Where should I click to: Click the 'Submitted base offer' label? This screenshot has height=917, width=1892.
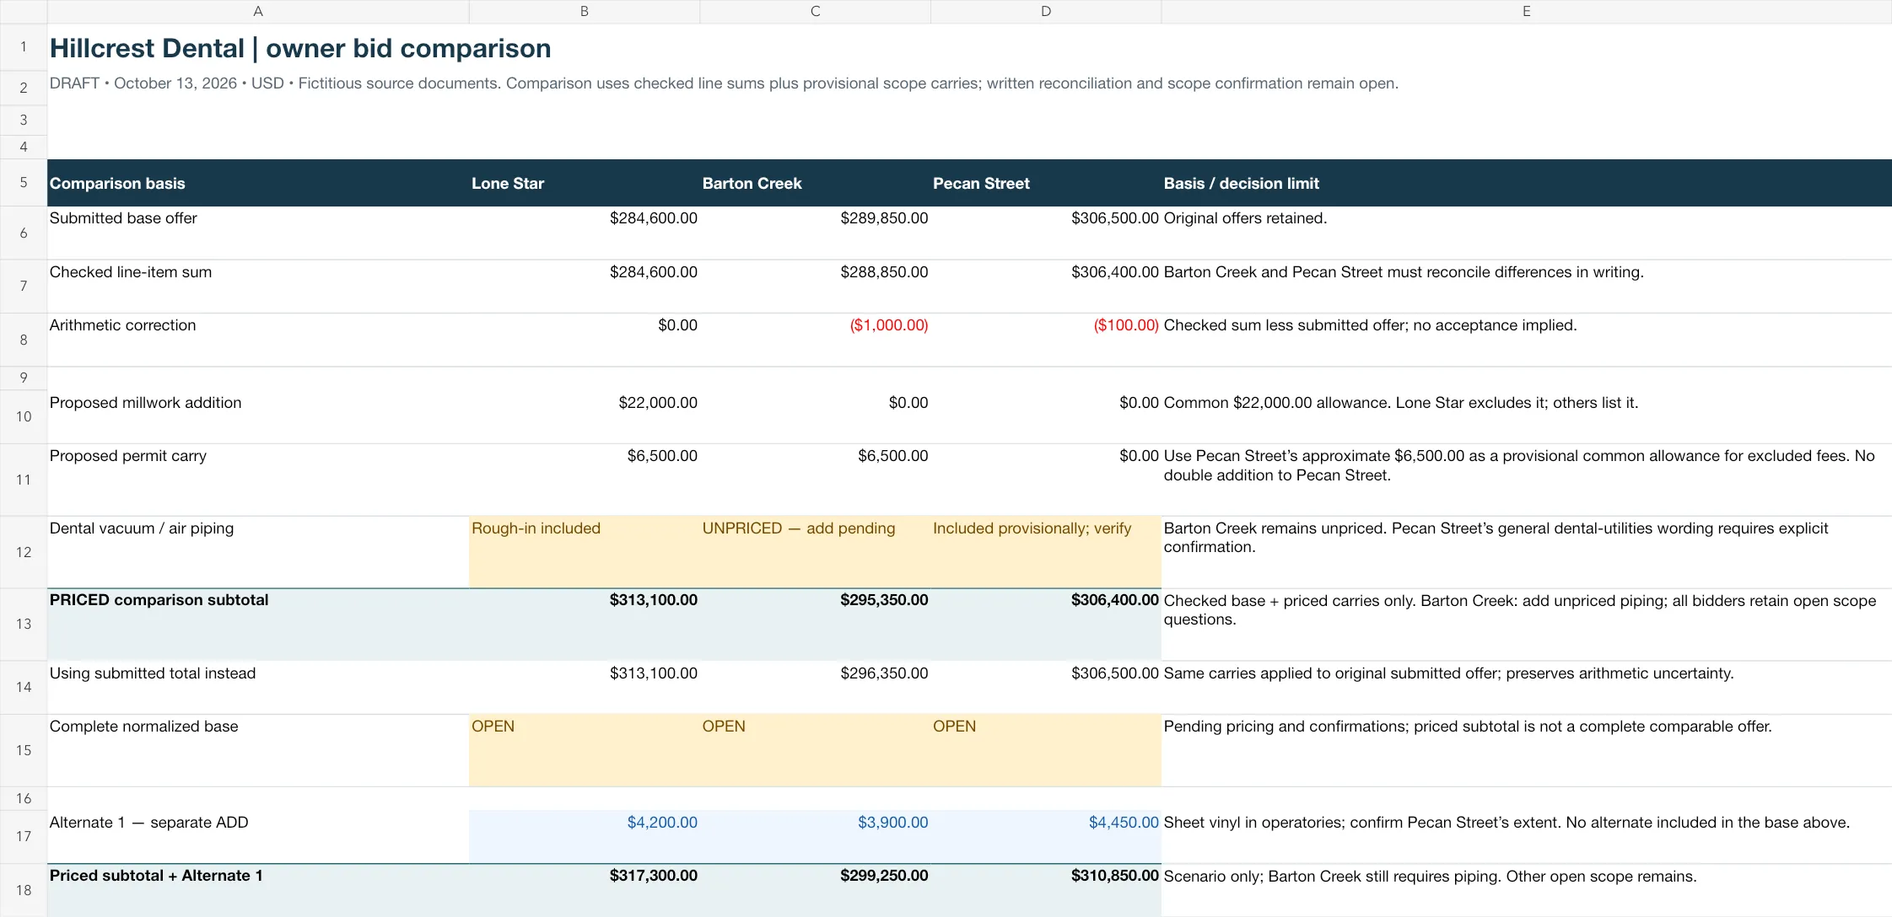(x=123, y=218)
